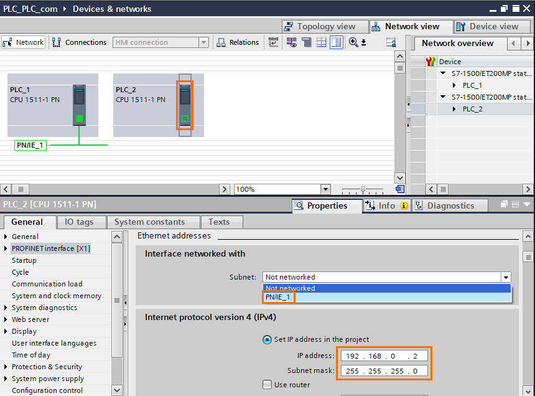Screen dimensions: 535x396
Task: Expand the Web server node
Action: [6, 319]
